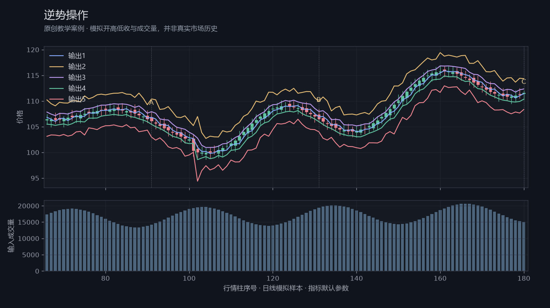This screenshot has width=550, height=308.
Task: Click the 20000 tick on the volume axis
Action: pyautogui.click(x=29, y=206)
